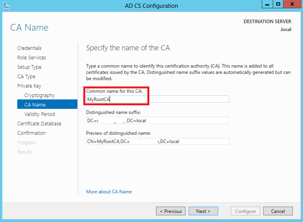Click the AD CS Configuration title bar icon
303x222 pixels.
[x=6, y=6]
